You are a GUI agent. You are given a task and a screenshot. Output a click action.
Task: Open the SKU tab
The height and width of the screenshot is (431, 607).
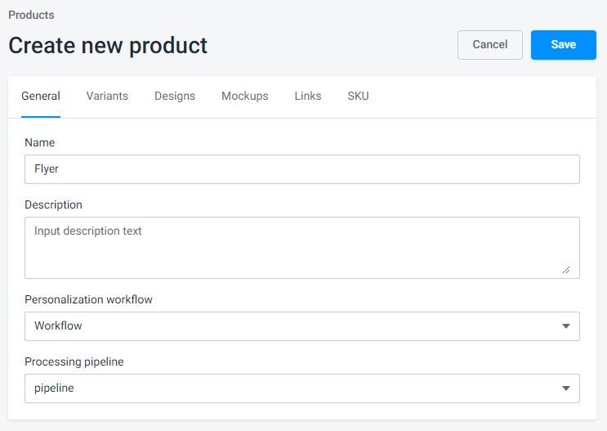(358, 96)
